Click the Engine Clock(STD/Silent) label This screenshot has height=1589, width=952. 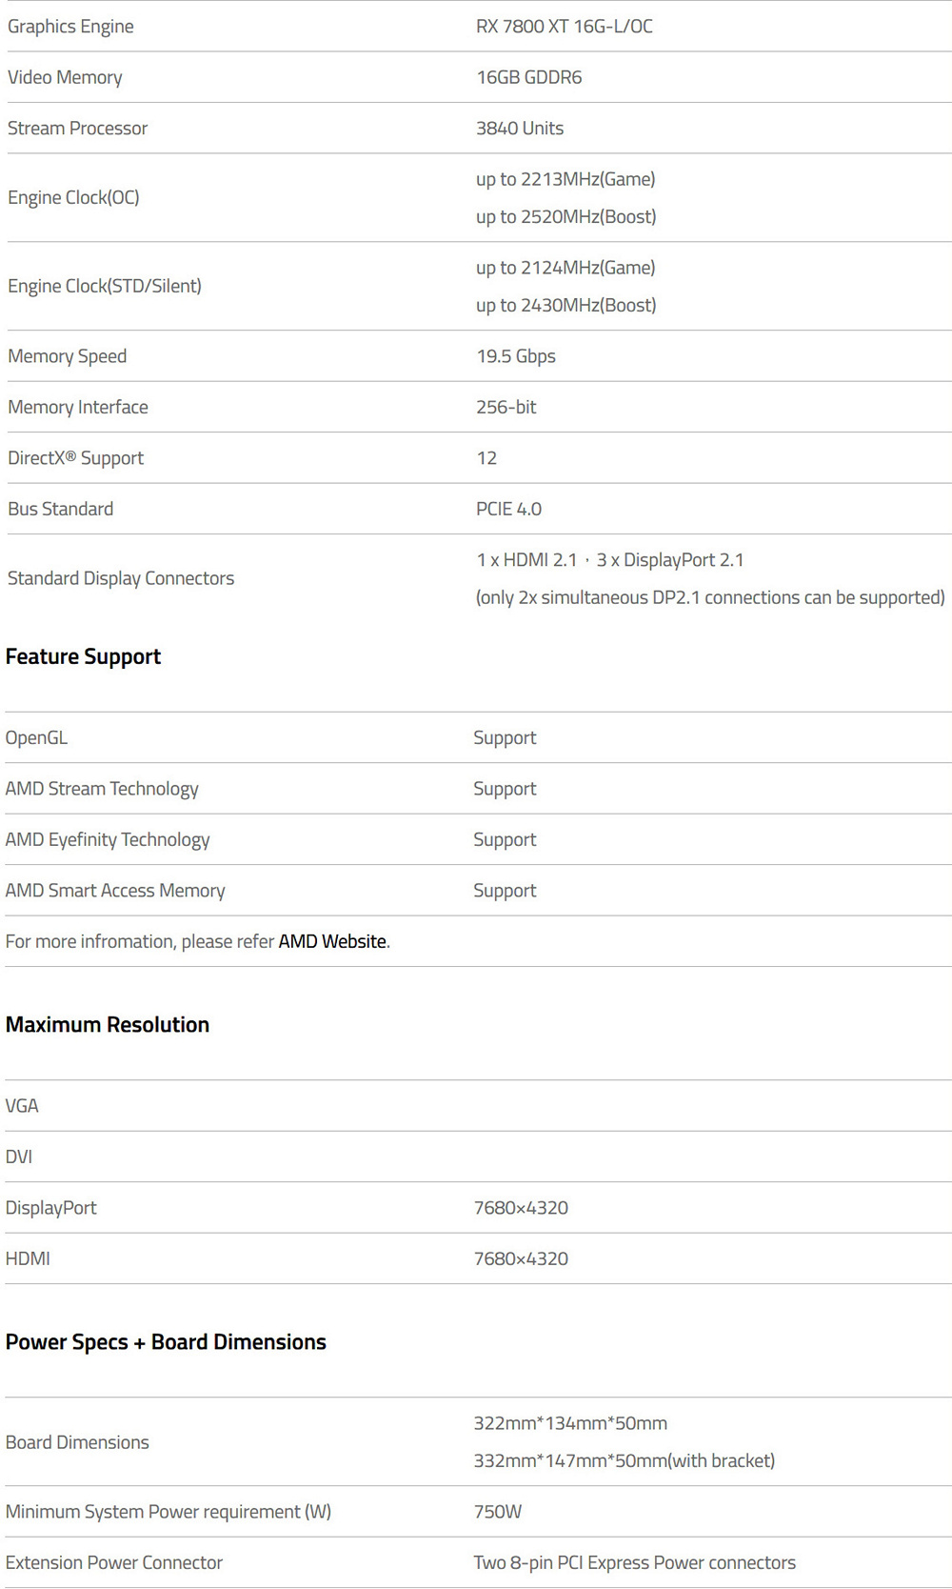pos(105,286)
